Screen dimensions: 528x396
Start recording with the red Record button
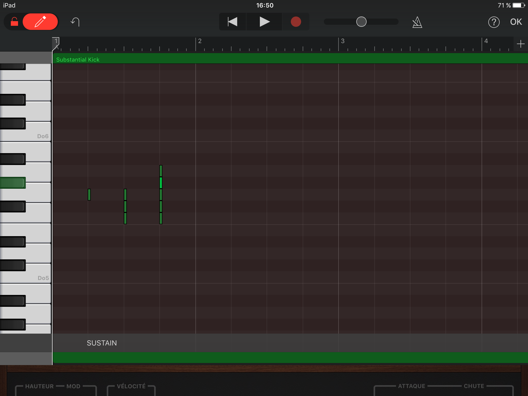click(x=296, y=22)
